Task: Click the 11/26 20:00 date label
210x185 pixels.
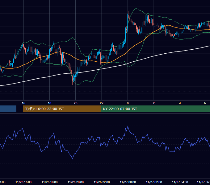Action: (76, 182)
